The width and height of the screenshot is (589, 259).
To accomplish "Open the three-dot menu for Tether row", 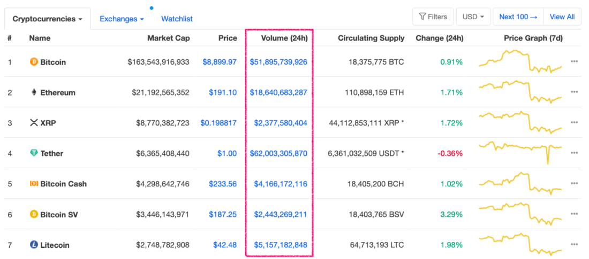I will (x=574, y=153).
